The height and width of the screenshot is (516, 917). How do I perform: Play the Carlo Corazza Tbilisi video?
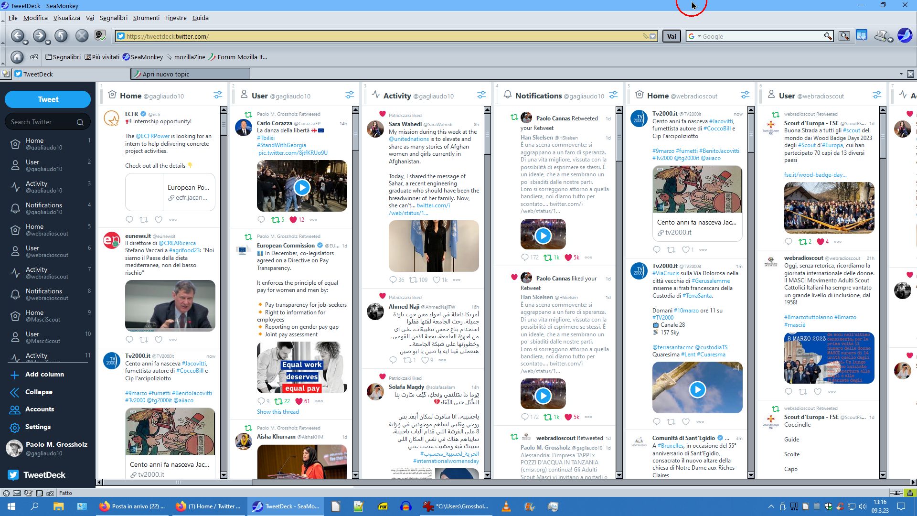[x=302, y=187]
